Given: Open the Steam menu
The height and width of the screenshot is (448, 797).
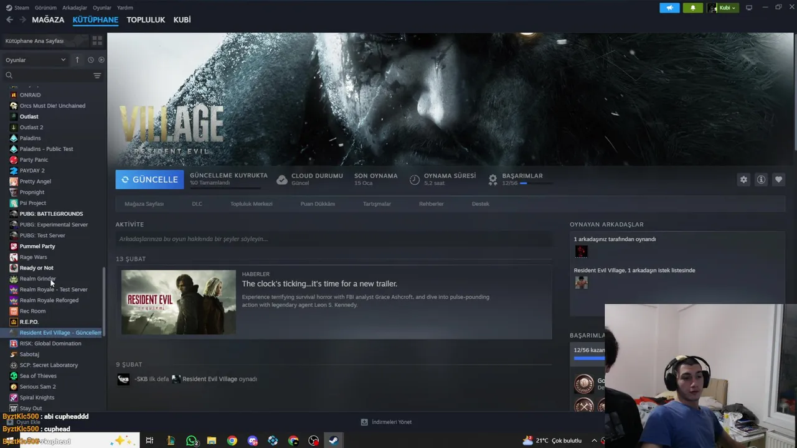Looking at the screenshot, I should pyautogui.click(x=17, y=7).
